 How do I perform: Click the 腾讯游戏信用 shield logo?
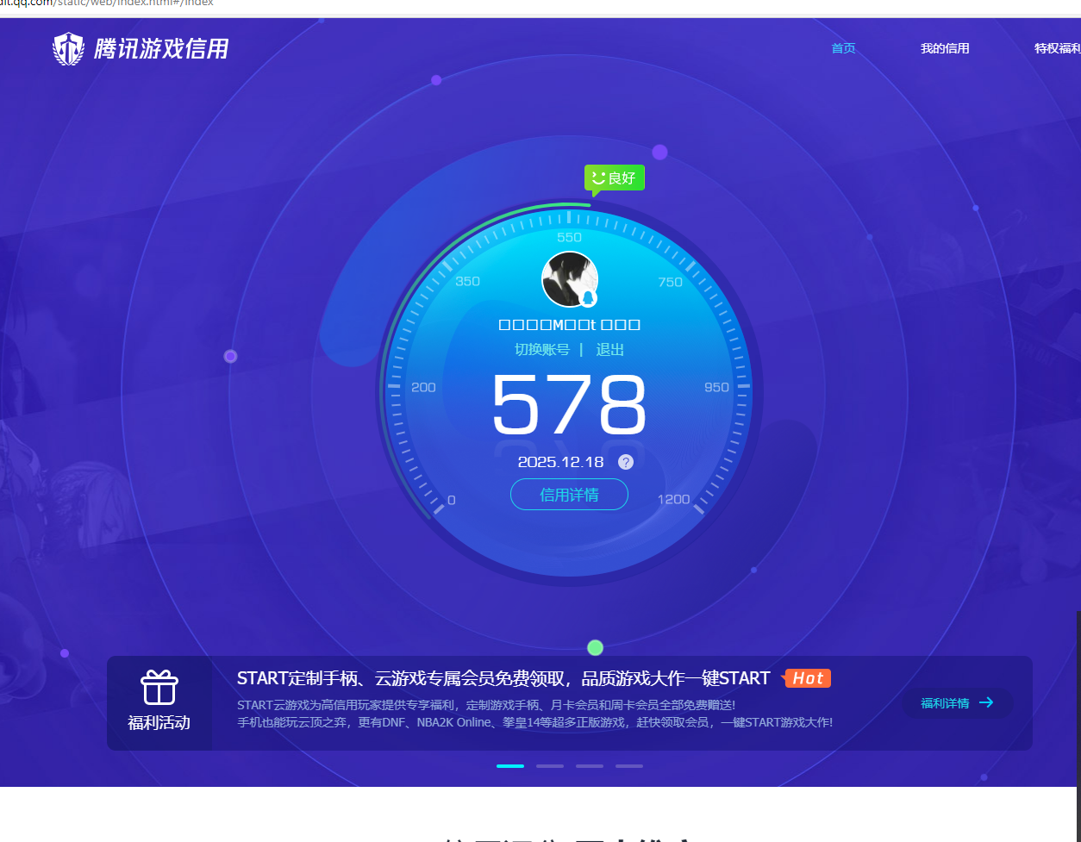point(69,48)
